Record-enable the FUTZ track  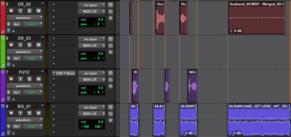coord(11,79)
